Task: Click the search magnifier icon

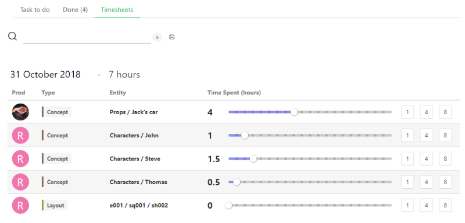Action: point(12,36)
